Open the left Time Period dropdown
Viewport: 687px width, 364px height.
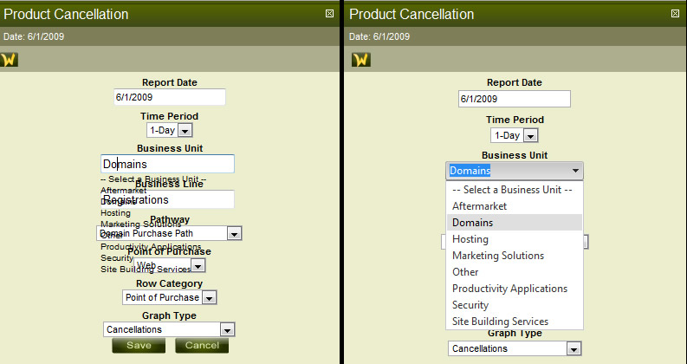pyautogui.click(x=185, y=130)
